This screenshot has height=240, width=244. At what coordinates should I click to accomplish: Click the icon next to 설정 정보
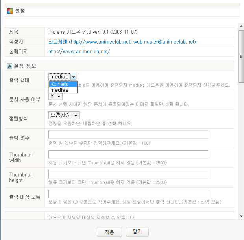(9, 66)
